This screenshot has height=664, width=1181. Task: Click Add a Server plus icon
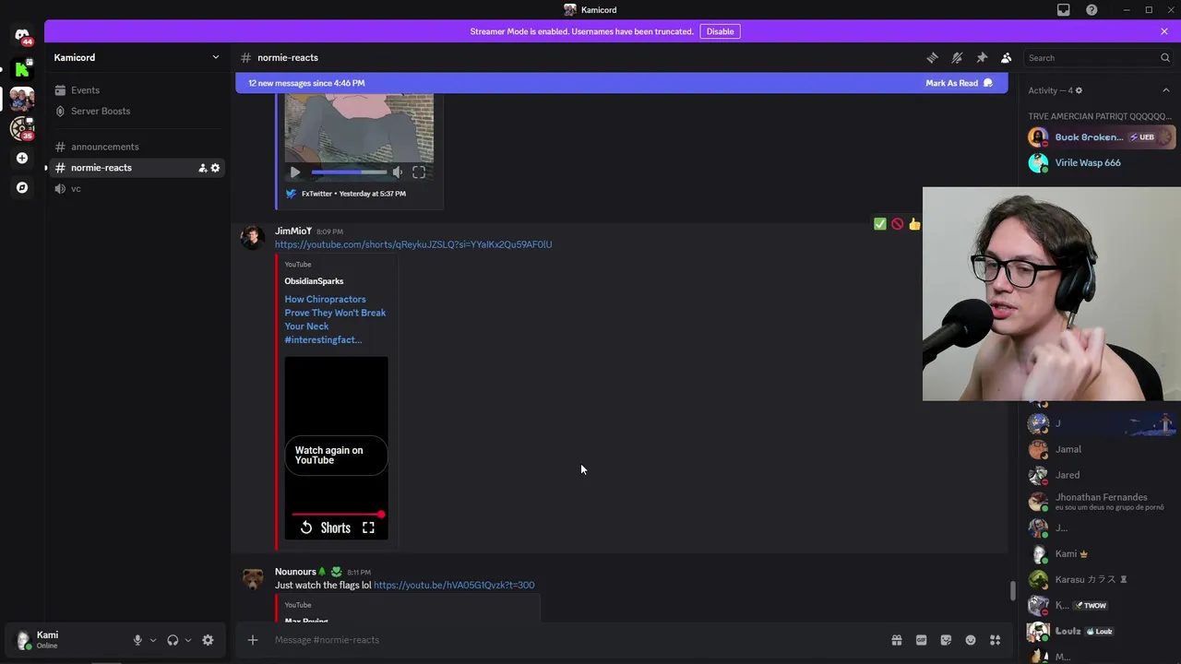pos(22,158)
